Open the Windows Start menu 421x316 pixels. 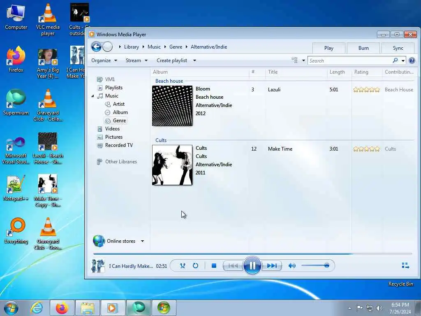[x=11, y=308]
